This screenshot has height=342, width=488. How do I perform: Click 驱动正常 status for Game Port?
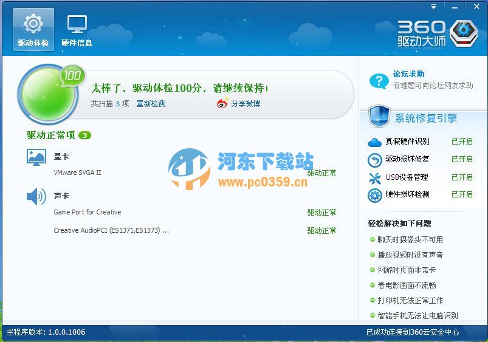pos(322,212)
